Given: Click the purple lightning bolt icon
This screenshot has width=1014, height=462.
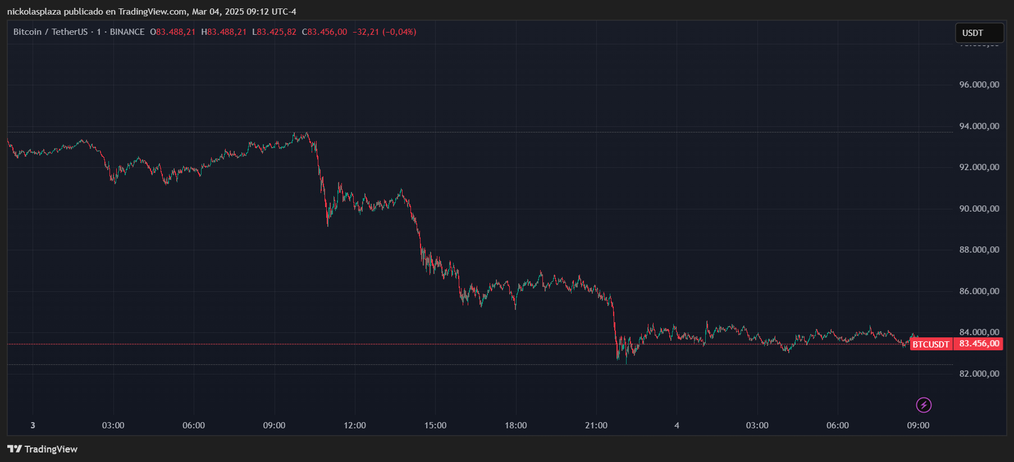Looking at the screenshot, I should point(924,405).
